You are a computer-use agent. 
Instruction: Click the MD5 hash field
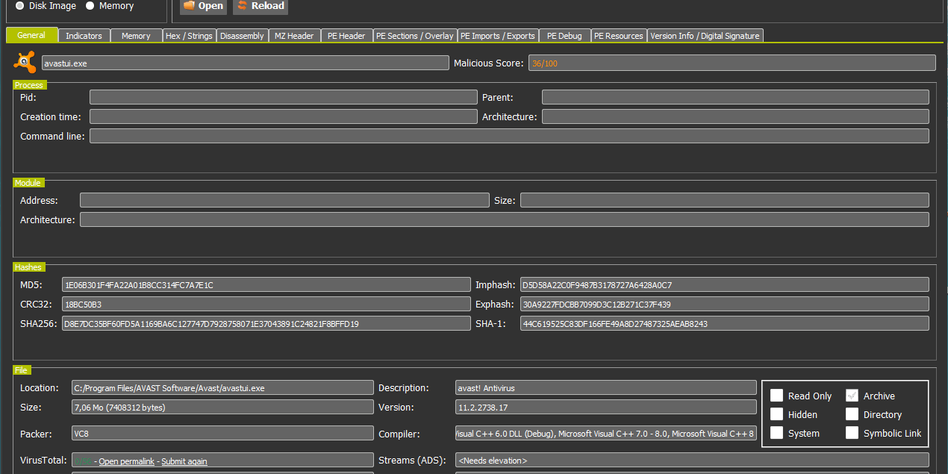click(x=266, y=285)
